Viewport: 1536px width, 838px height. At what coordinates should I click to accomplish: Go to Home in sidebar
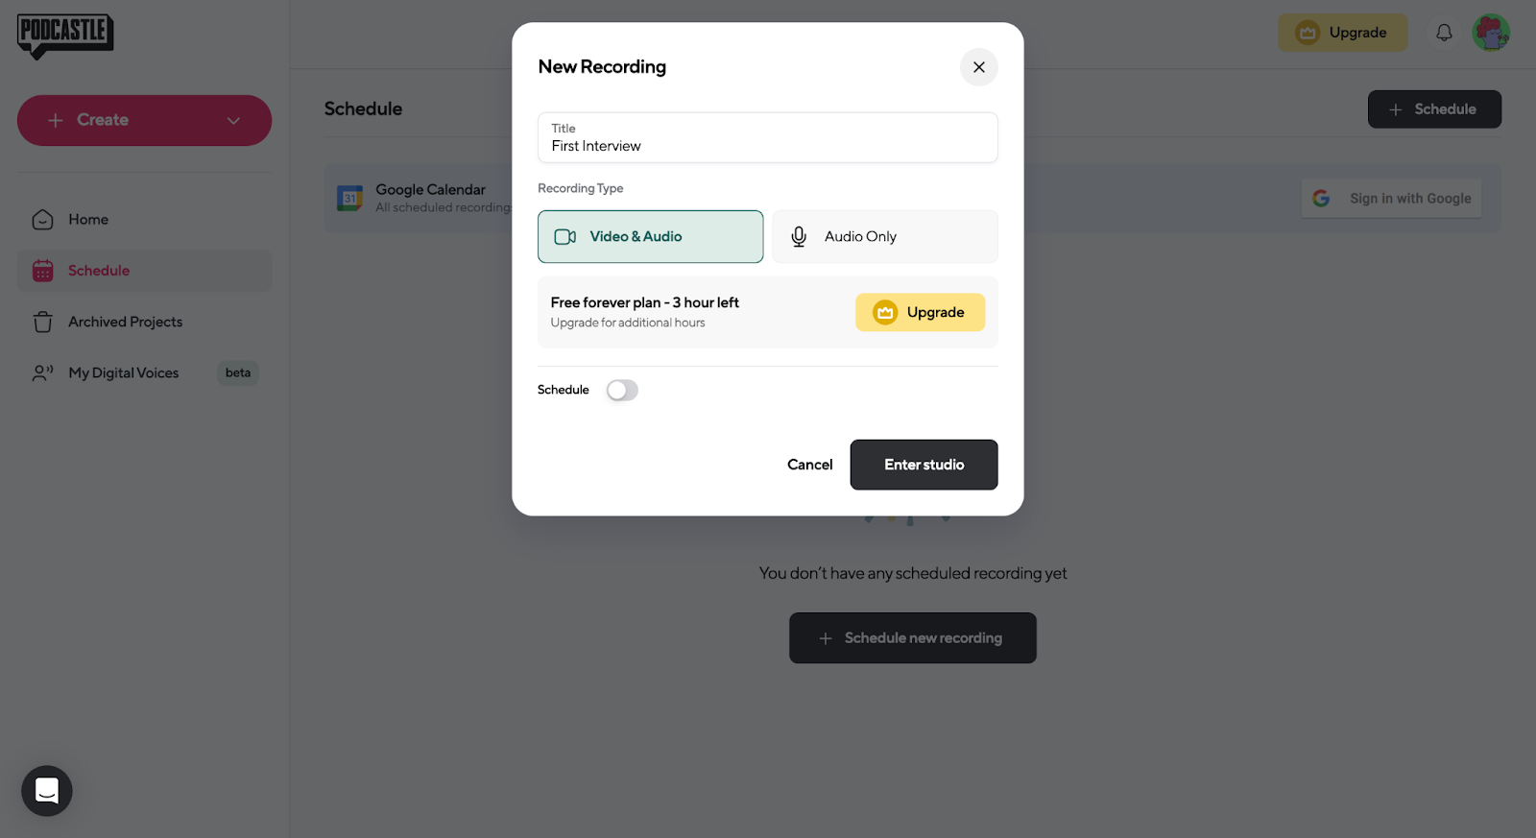[88, 220]
